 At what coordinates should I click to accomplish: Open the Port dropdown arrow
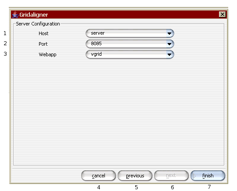coord(169,44)
